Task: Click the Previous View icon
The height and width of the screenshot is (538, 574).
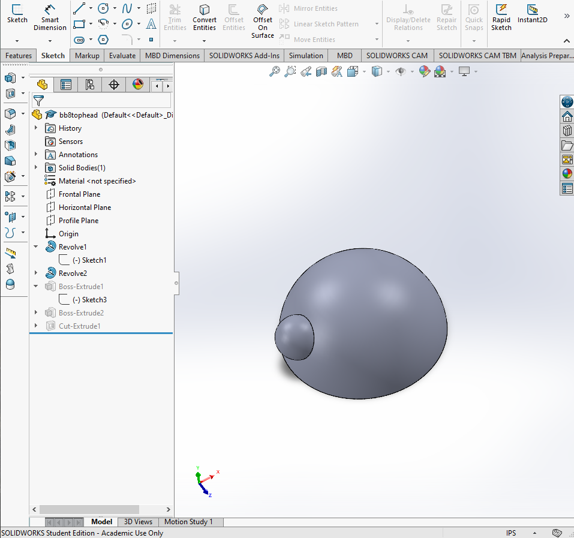Action: [x=306, y=71]
